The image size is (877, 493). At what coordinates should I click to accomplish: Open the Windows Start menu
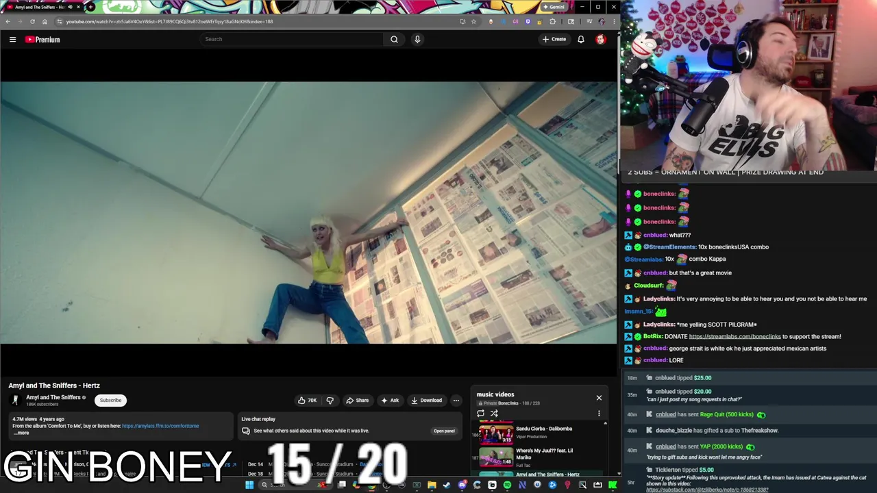click(249, 485)
